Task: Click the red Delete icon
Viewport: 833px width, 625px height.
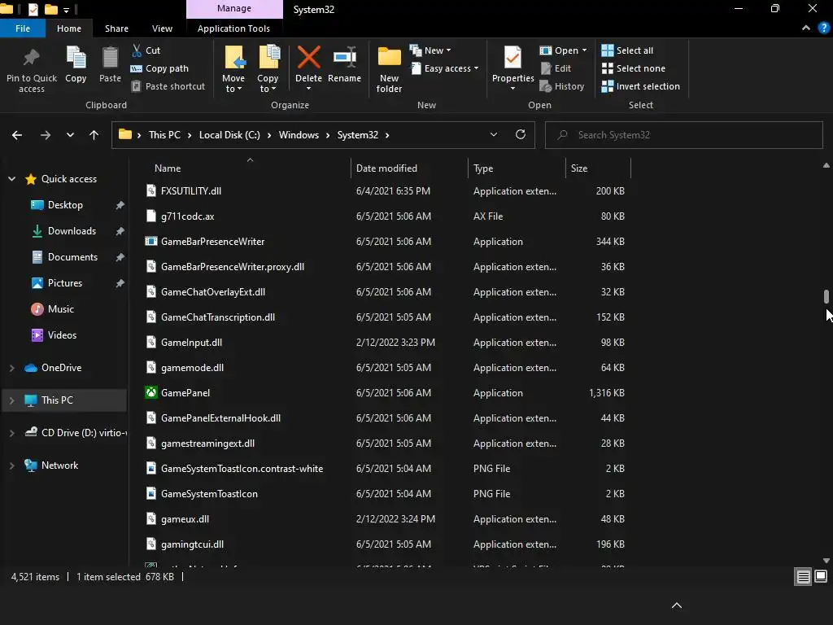Action: tap(308, 58)
